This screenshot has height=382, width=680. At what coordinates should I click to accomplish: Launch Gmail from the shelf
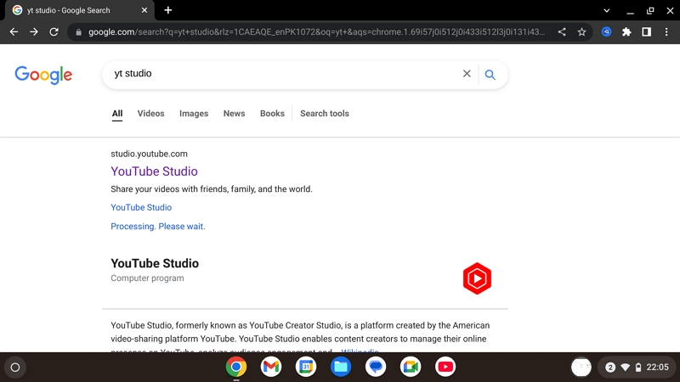[x=271, y=367]
